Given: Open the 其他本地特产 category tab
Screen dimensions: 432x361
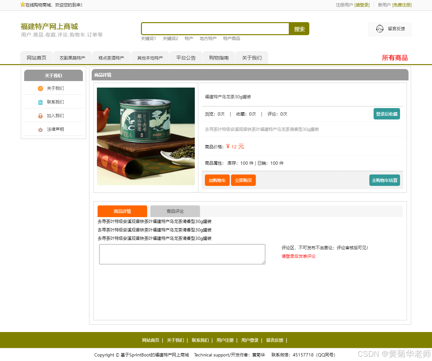Looking at the screenshot, I should pos(150,58).
